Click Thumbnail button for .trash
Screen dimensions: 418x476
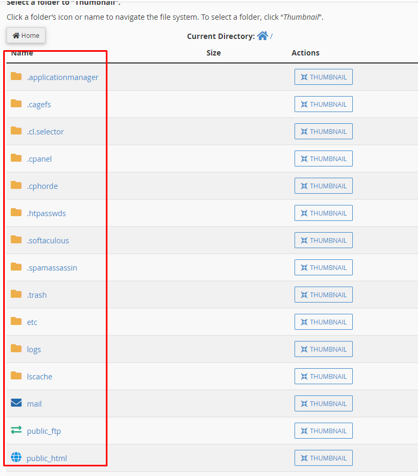coord(323,295)
